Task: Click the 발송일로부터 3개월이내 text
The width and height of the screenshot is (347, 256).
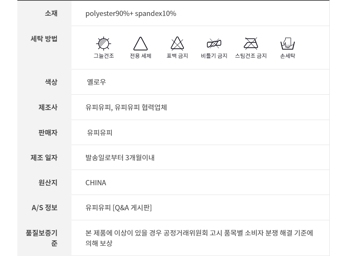Action: tap(120, 158)
